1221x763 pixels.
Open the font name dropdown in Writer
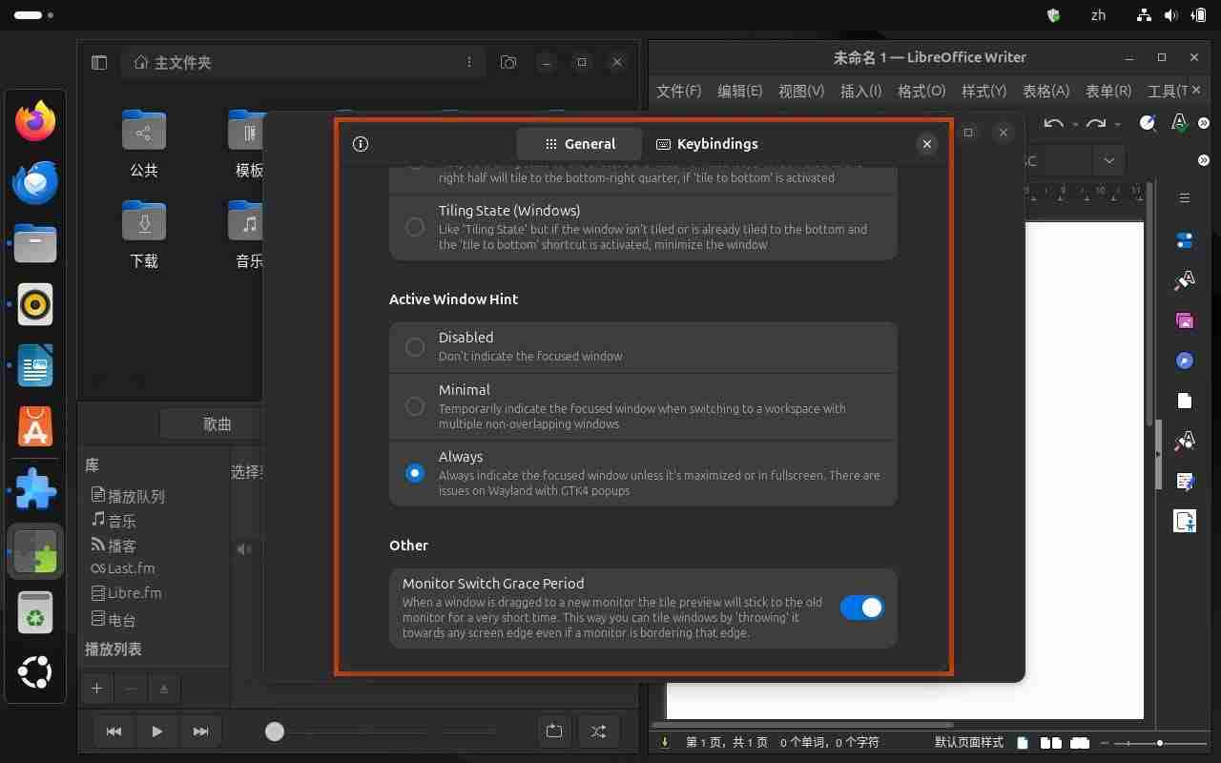[x=1108, y=161]
